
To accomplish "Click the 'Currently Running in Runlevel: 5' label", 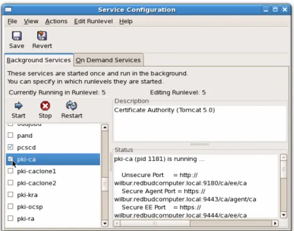I will (x=57, y=93).
